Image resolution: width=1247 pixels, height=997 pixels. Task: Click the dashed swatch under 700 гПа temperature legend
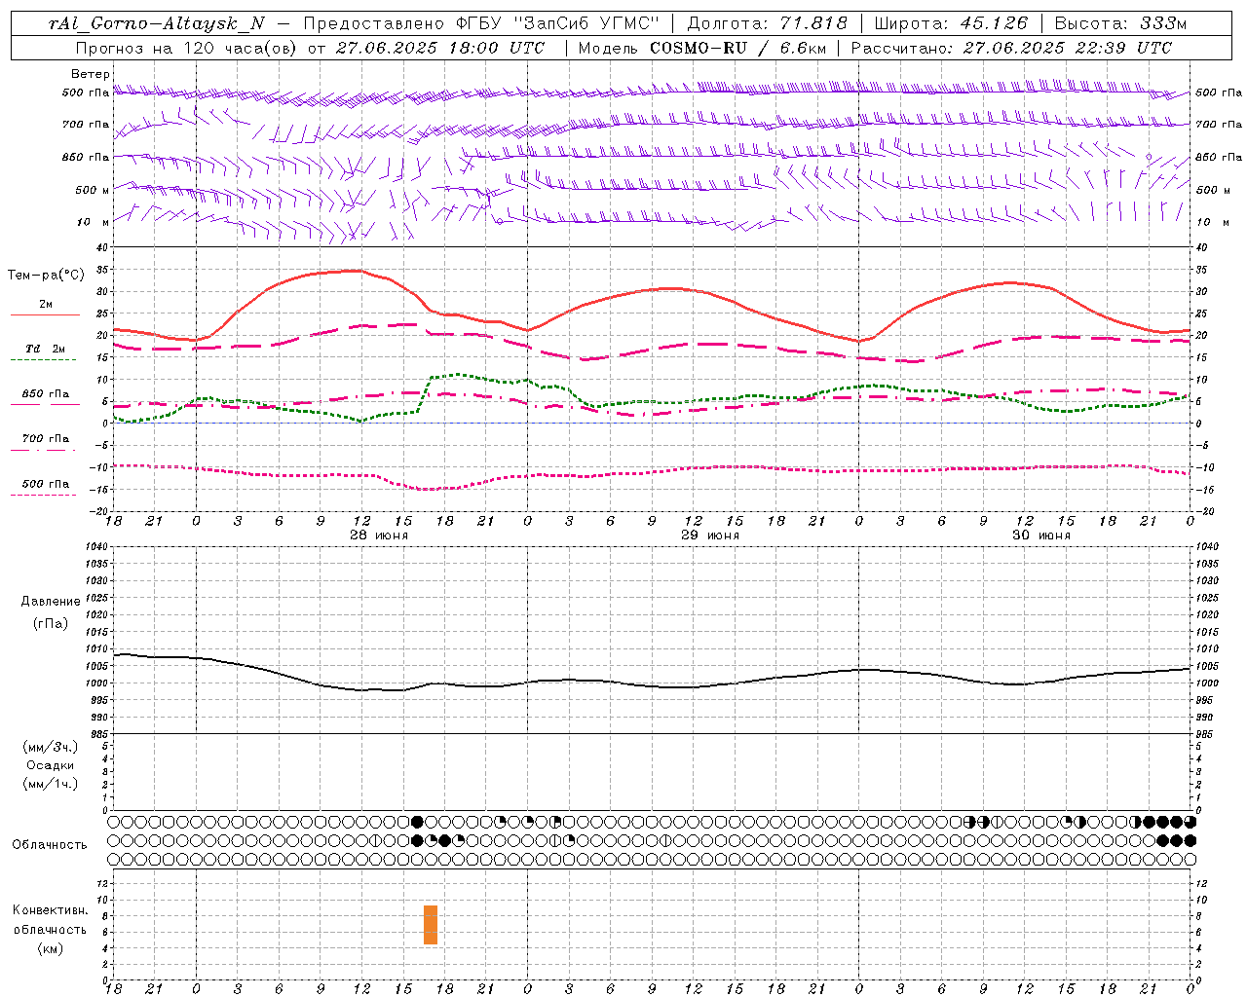pos(45,450)
